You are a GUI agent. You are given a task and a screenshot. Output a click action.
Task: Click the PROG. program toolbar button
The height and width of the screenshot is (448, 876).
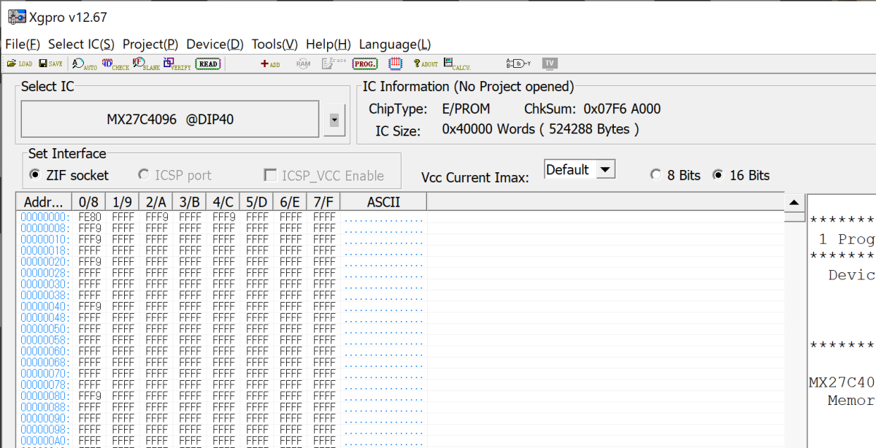pos(365,63)
